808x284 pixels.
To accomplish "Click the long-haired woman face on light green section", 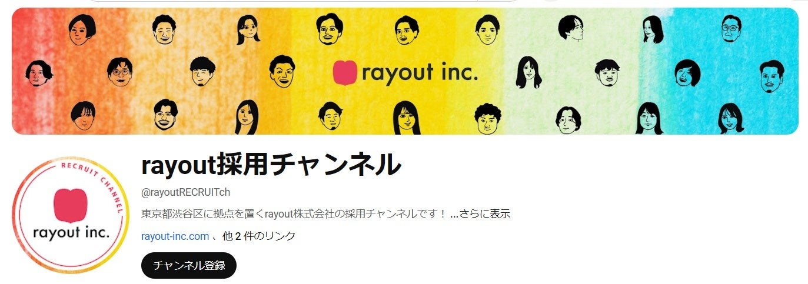I will (x=528, y=72).
